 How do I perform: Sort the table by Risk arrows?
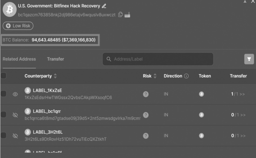(155, 76)
